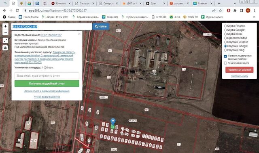Click parcel label 139 on map
The width and height of the screenshot is (259, 153).
point(184,69)
